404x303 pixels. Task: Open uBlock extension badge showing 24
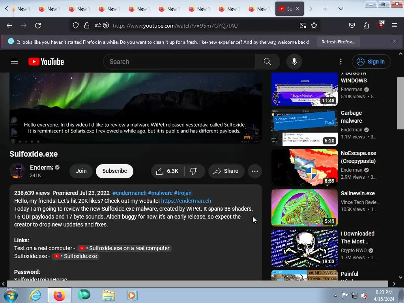(x=381, y=25)
